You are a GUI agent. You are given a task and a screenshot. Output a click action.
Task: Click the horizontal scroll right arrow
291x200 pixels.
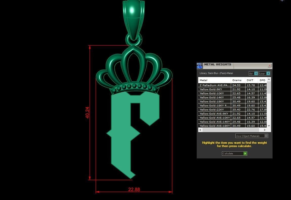pos(265,130)
